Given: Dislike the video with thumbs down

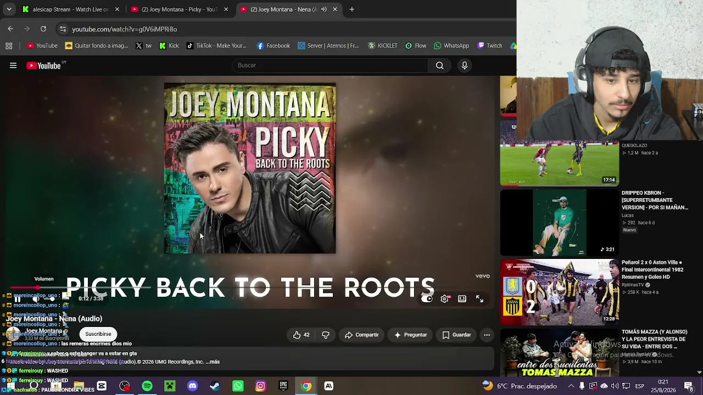Looking at the screenshot, I should pyautogui.click(x=326, y=335).
